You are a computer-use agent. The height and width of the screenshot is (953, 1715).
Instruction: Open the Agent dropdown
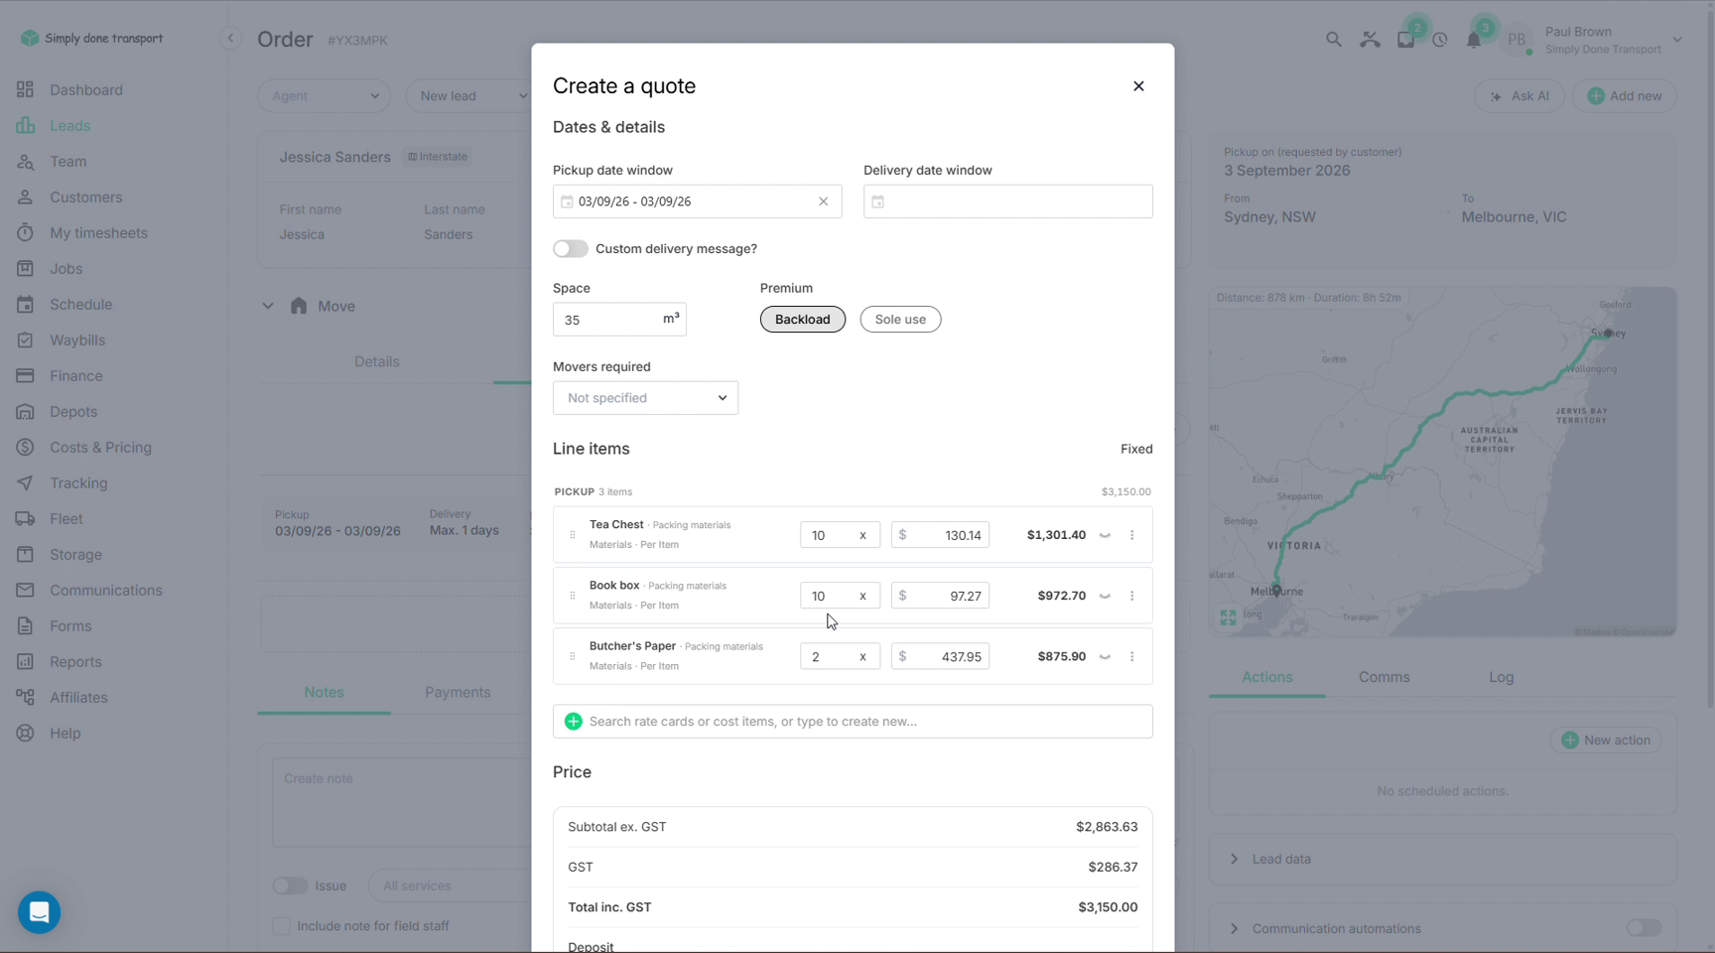pos(324,96)
